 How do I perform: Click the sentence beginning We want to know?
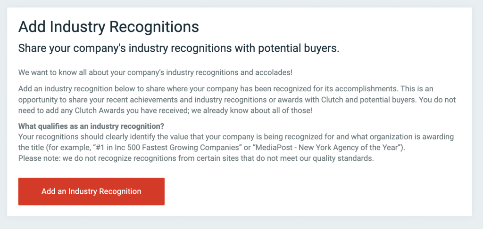(x=155, y=73)
